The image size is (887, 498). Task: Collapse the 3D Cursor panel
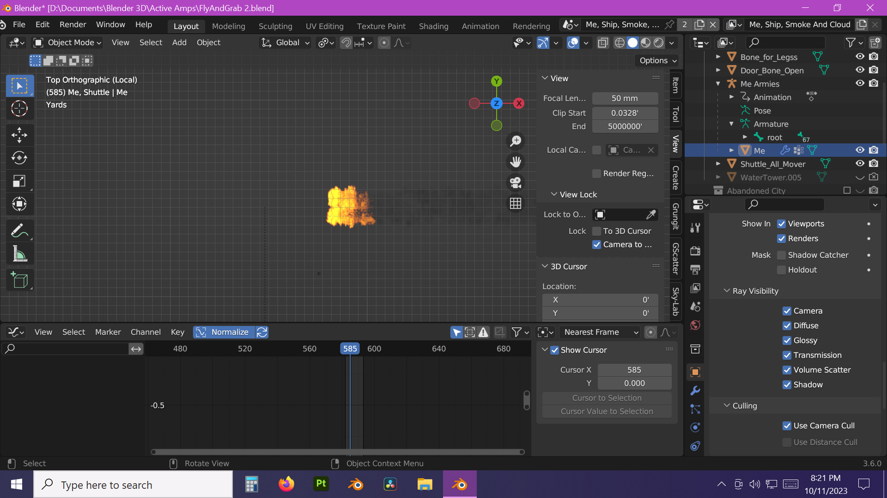click(545, 267)
